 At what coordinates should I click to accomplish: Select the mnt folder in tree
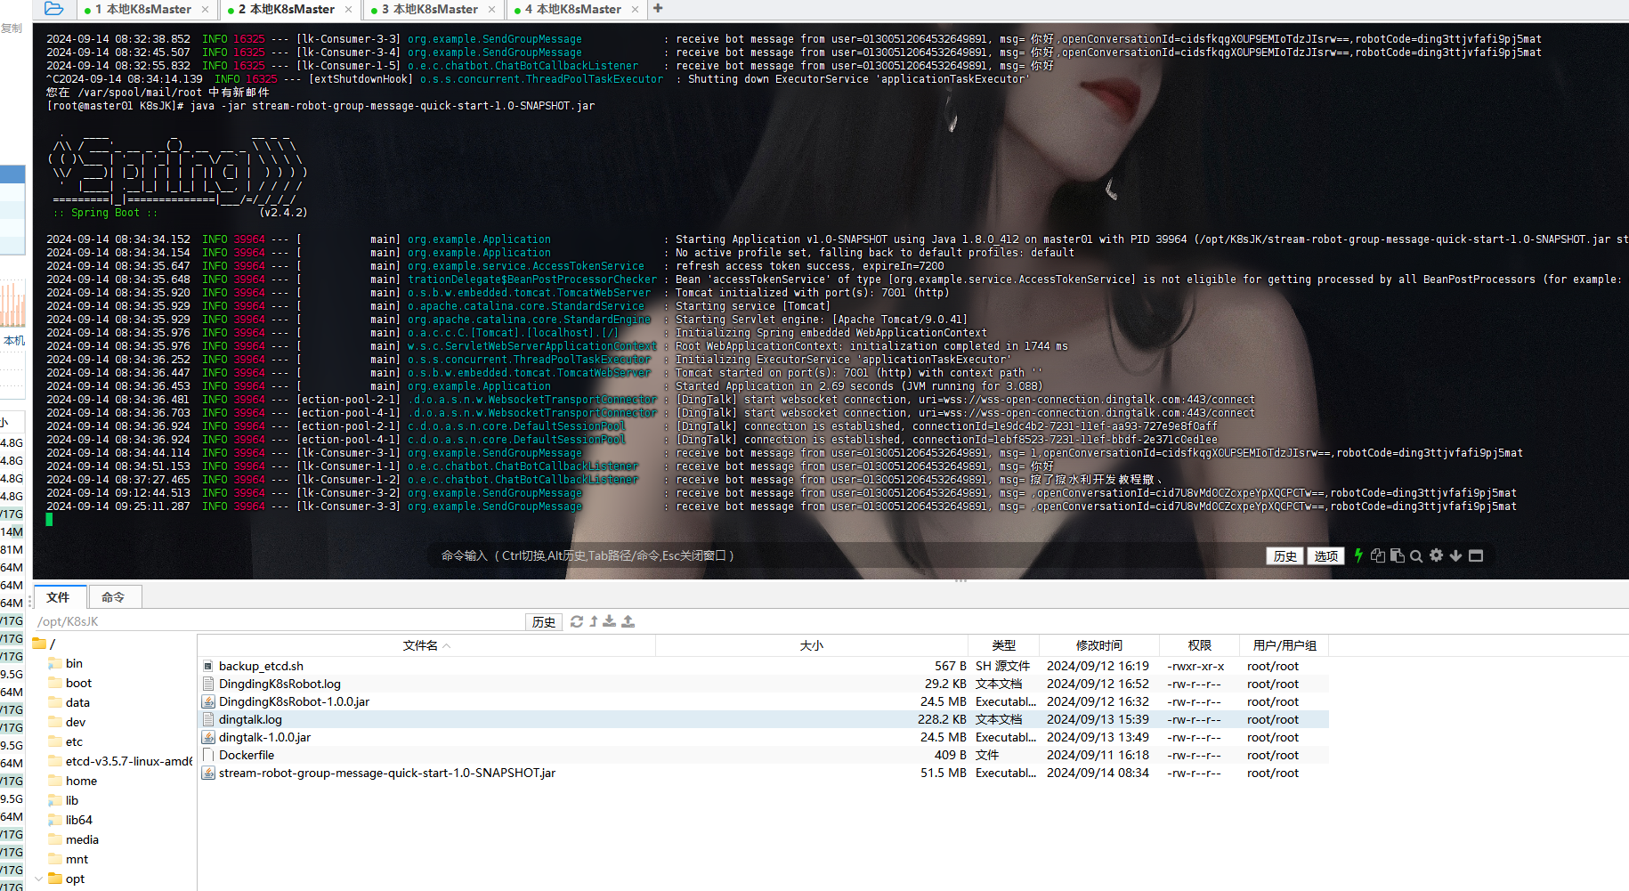tap(77, 859)
